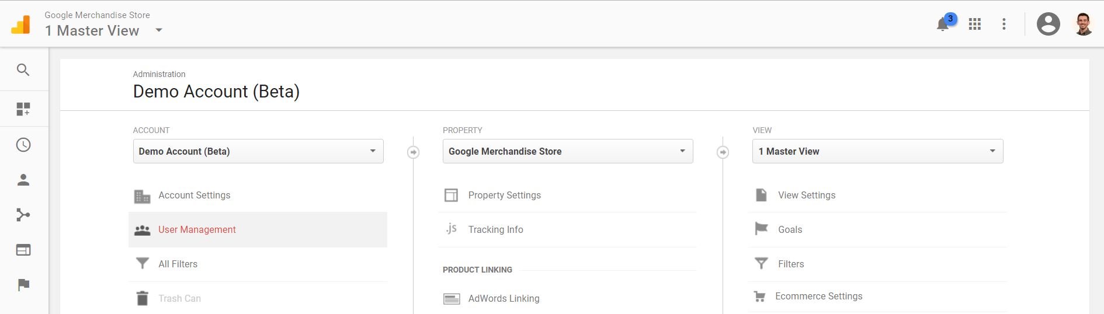Viewport: 1104px width, 314px height.
Task: Open Audience person icon in sidebar
Action: tap(23, 180)
